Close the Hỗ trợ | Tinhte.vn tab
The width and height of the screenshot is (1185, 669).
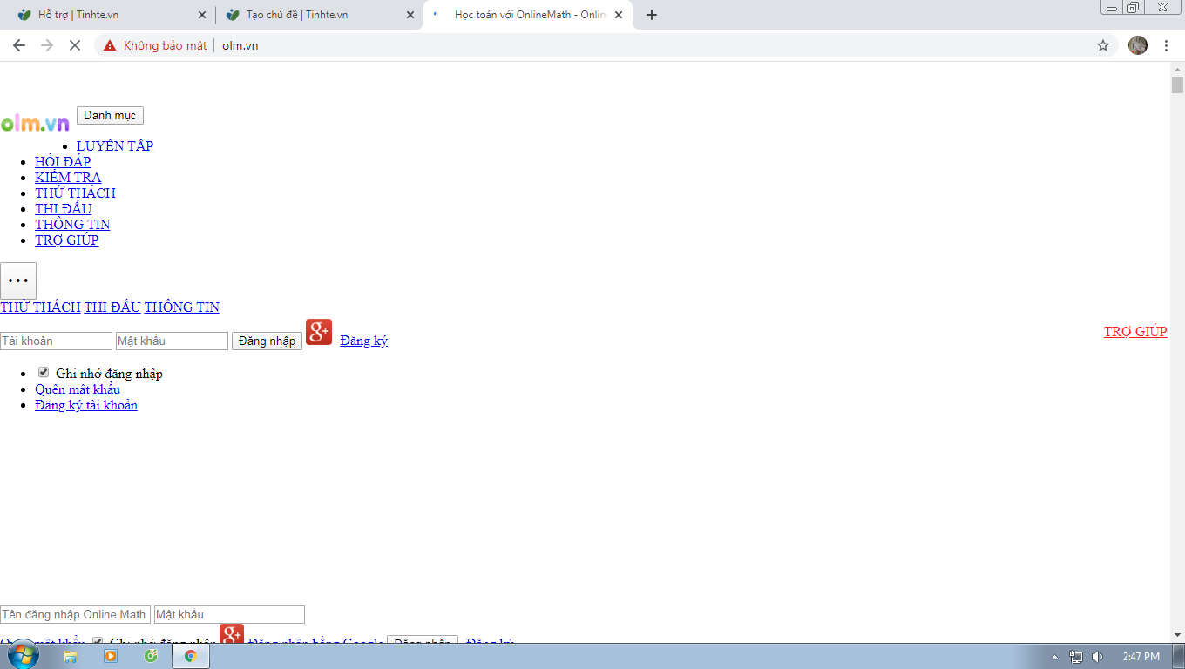point(202,15)
